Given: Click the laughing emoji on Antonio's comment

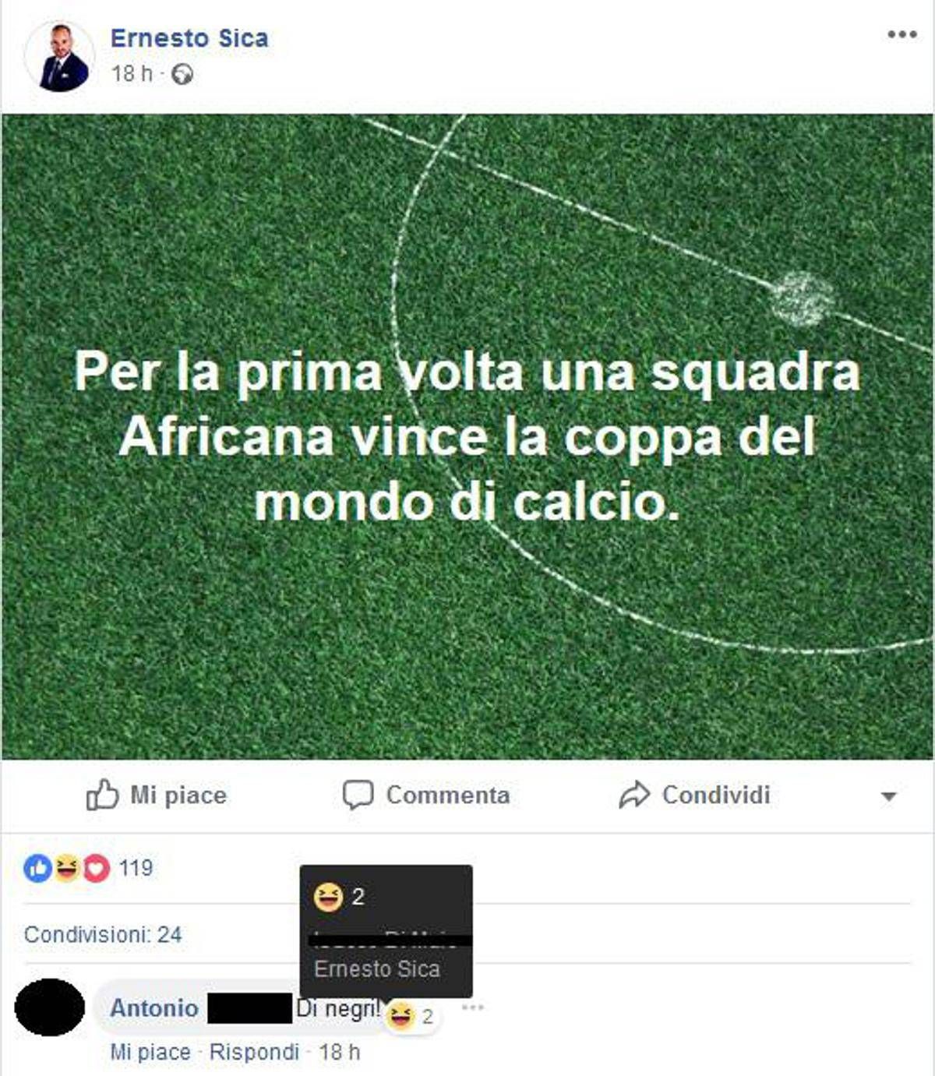Looking at the screenshot, I should point(400,1015).
